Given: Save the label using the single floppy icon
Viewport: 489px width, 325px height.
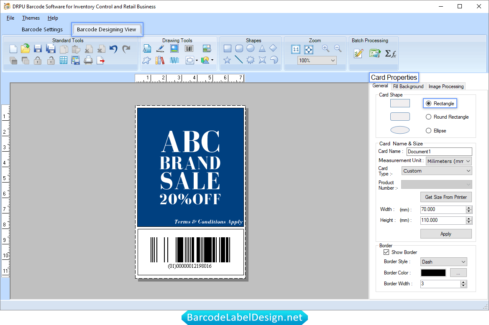Looking at the screenshot, I should (38, 49).
